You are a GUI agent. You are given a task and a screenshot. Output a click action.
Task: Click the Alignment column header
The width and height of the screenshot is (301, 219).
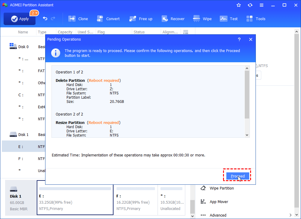click(x=170, y=32)
